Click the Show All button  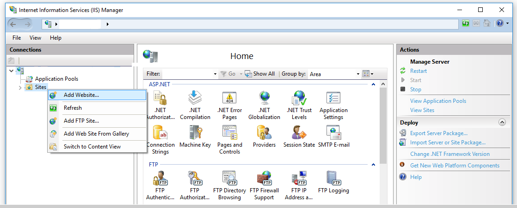(x=260, y=74)
